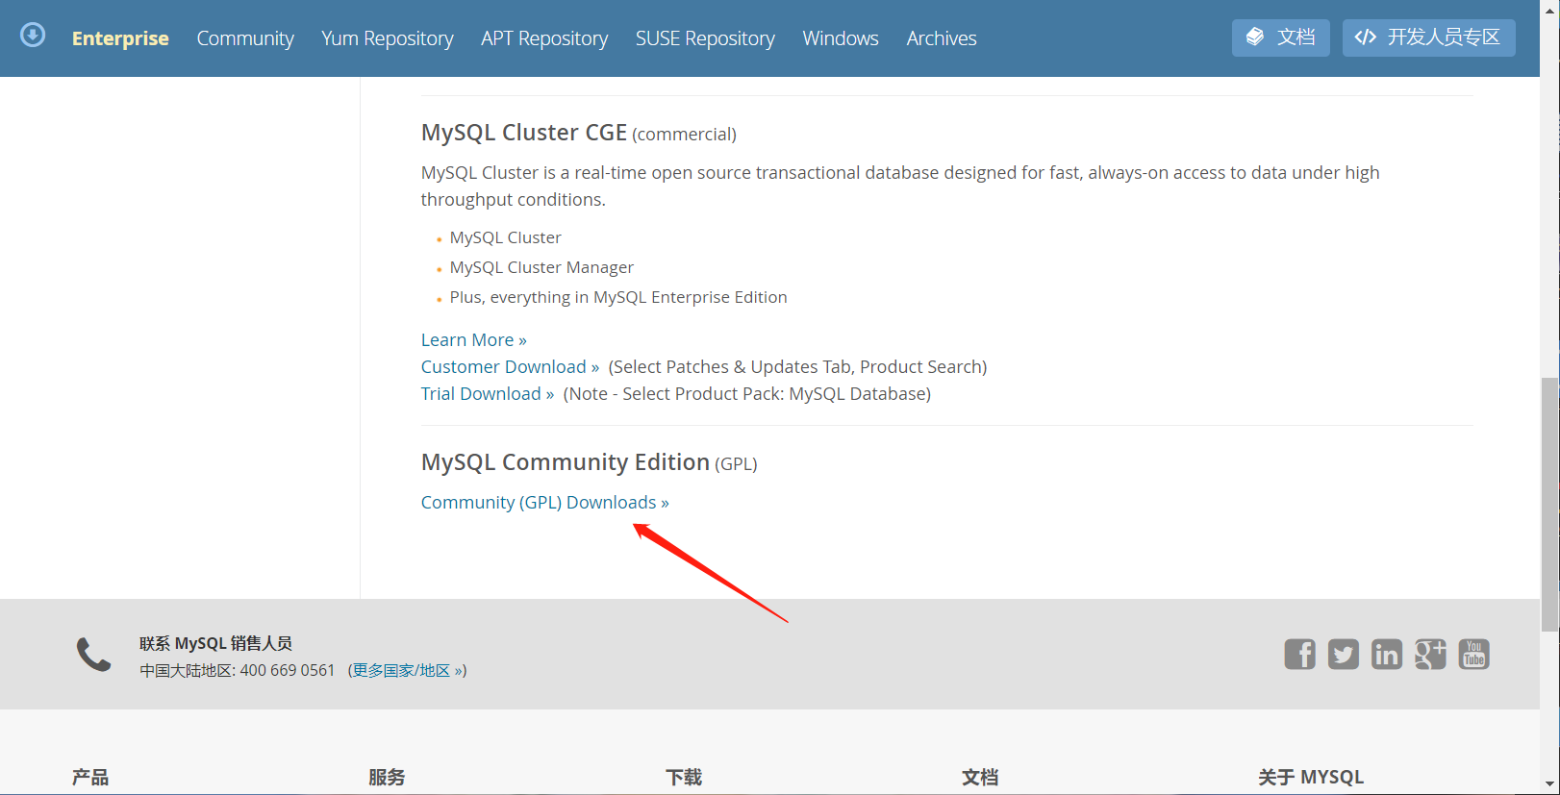This screenshot has width=1560, height=795.
Task: Follow the Learn More link
Action: (x=473, y=339)
